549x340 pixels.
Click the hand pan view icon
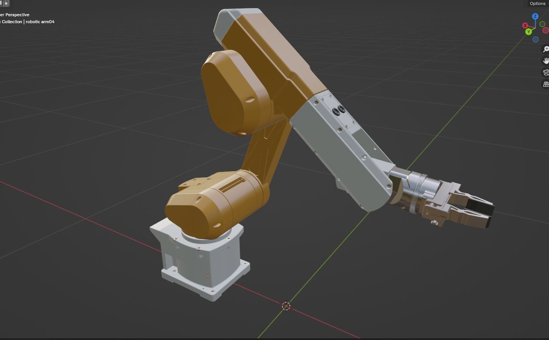click(x=546, y=61)
